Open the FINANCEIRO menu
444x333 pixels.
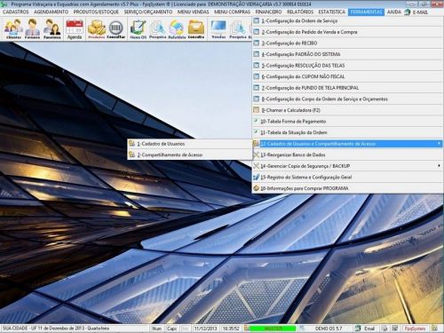(268, 12)
